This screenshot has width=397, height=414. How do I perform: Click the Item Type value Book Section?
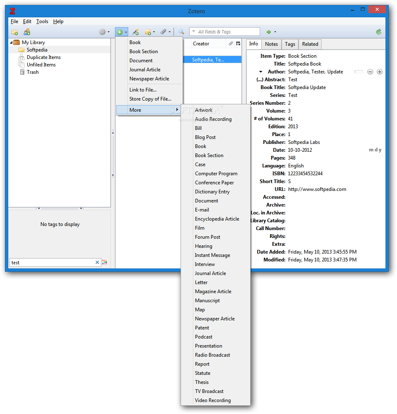coord(302,56)
